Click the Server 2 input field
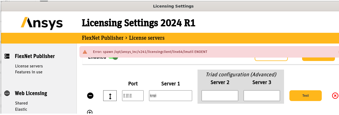 (220, 96)
